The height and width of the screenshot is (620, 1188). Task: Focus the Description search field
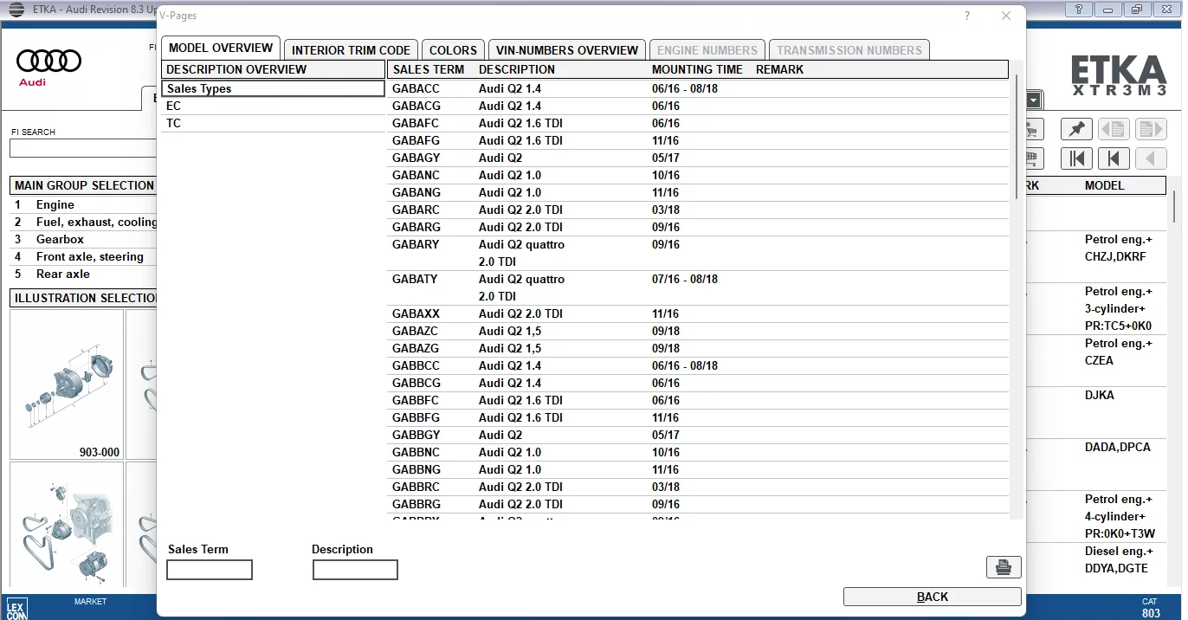tap(355, 570)
